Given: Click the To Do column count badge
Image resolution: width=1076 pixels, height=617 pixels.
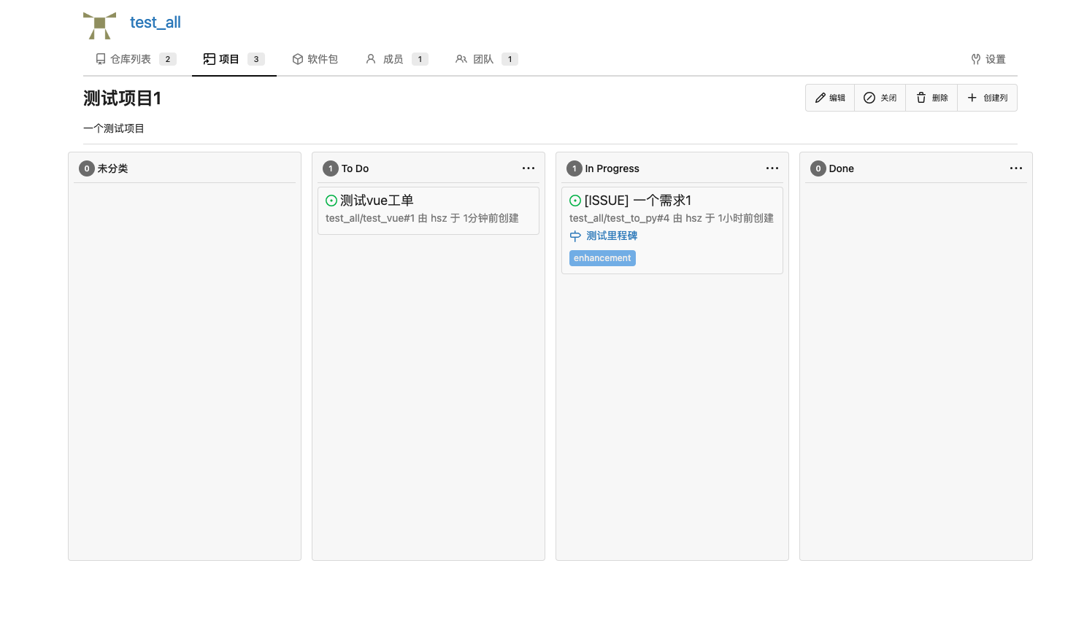Looking at the screenshot, I should coord(331,168).
